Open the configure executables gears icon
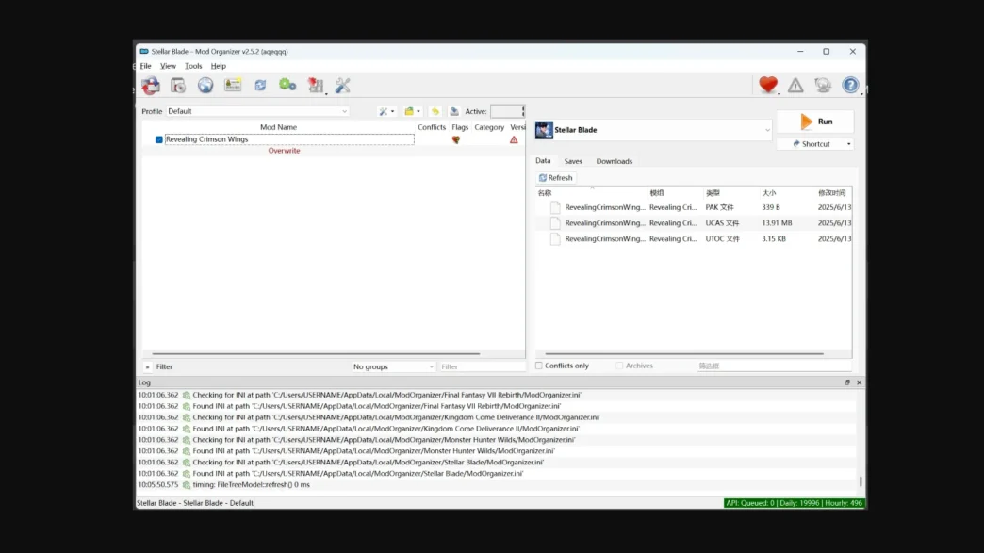Image resolution: width=984 pixels, height=553 pixels. [288, 85]
